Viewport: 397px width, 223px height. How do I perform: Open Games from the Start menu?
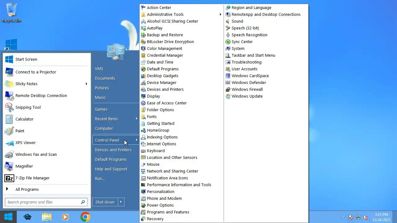pyautogui.click(x=101, y=109)
